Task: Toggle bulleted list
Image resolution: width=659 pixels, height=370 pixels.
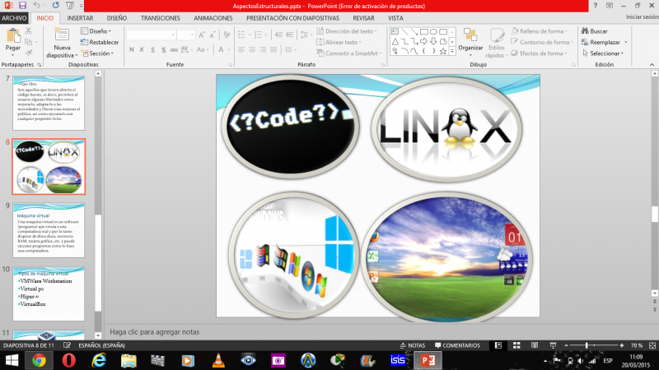Action: pos(241,35)
